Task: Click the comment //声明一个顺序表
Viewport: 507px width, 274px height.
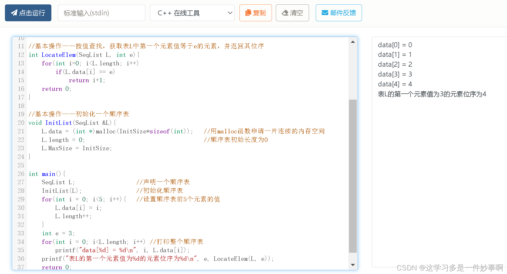Action: [x=163, y=182]
